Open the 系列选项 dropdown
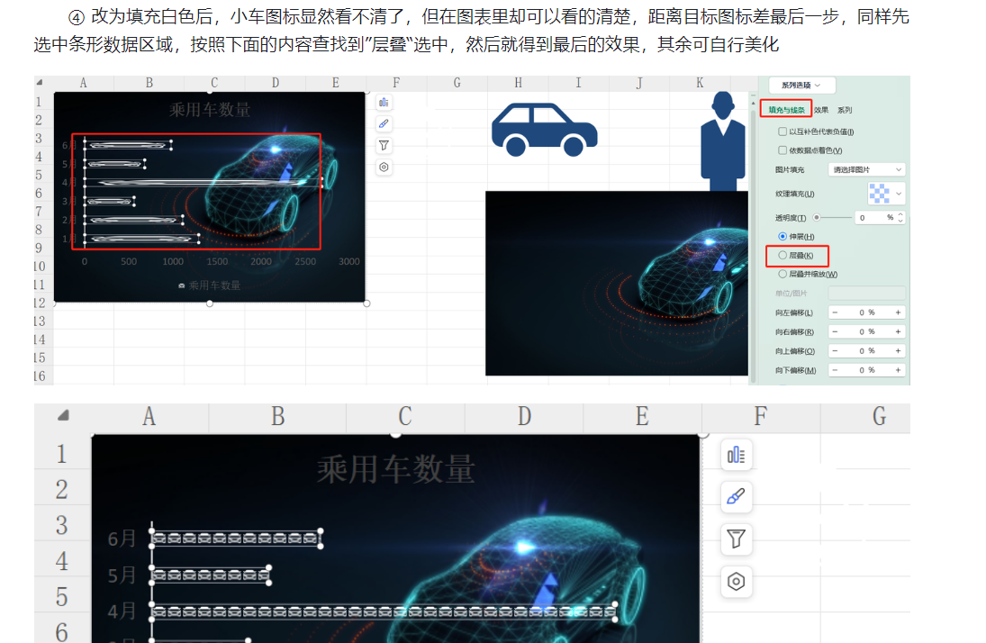The width and height of the screenshot is (986, 643). coord(801,85)
